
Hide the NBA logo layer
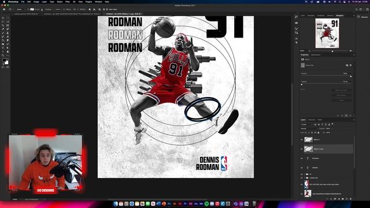click(302, 184)
